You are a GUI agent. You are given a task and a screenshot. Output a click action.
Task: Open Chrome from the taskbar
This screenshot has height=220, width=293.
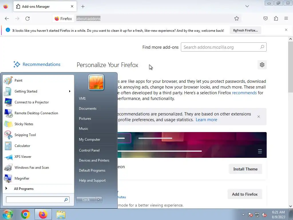pyautogui.click(x=25, y=214)
